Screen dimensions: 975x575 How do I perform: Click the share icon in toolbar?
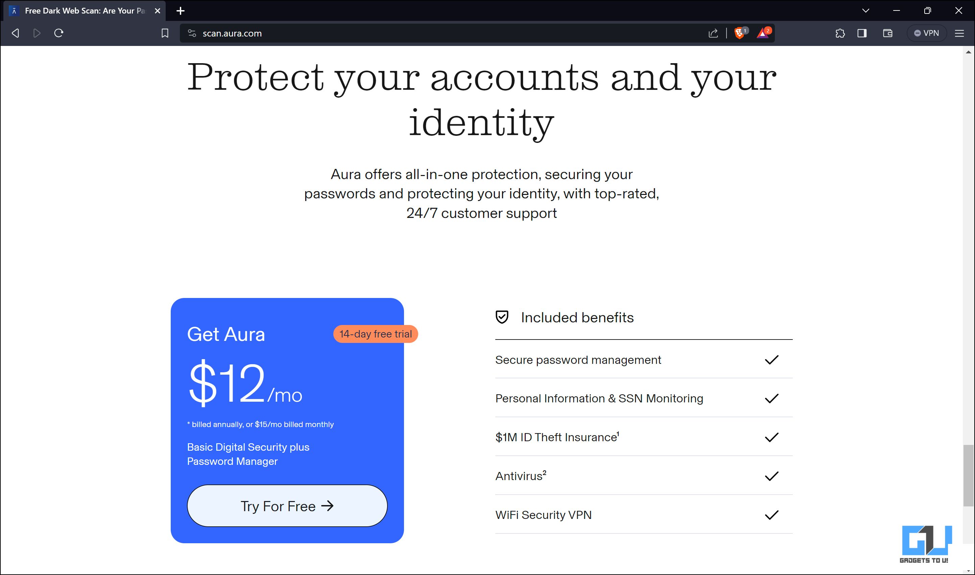713,33
